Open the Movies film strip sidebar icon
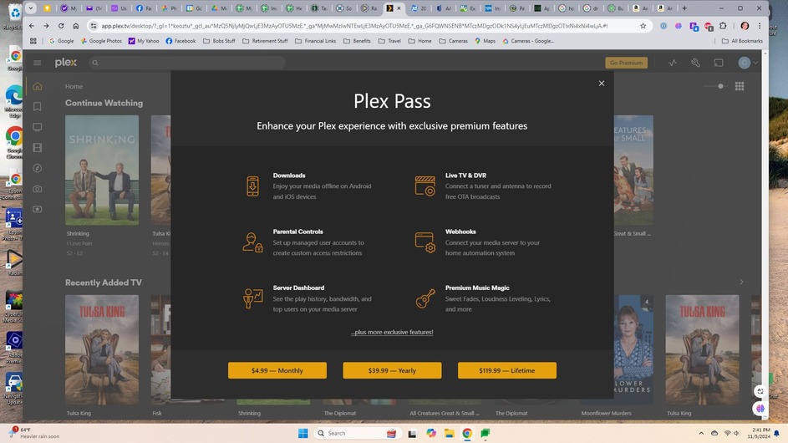The width and height of the screenshot is (788, 443). point(38,148)
